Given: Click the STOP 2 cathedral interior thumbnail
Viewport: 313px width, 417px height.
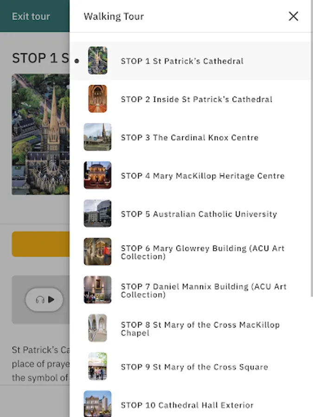Looking at the screenshot, I should pyautogui.click(x=97, y=99).
